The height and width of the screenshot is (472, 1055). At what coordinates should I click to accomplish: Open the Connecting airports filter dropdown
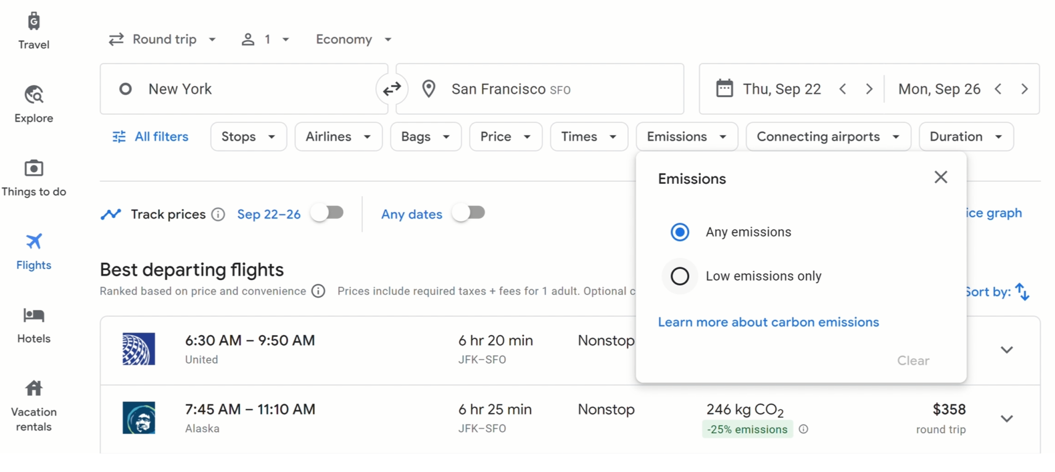[829, 136]
